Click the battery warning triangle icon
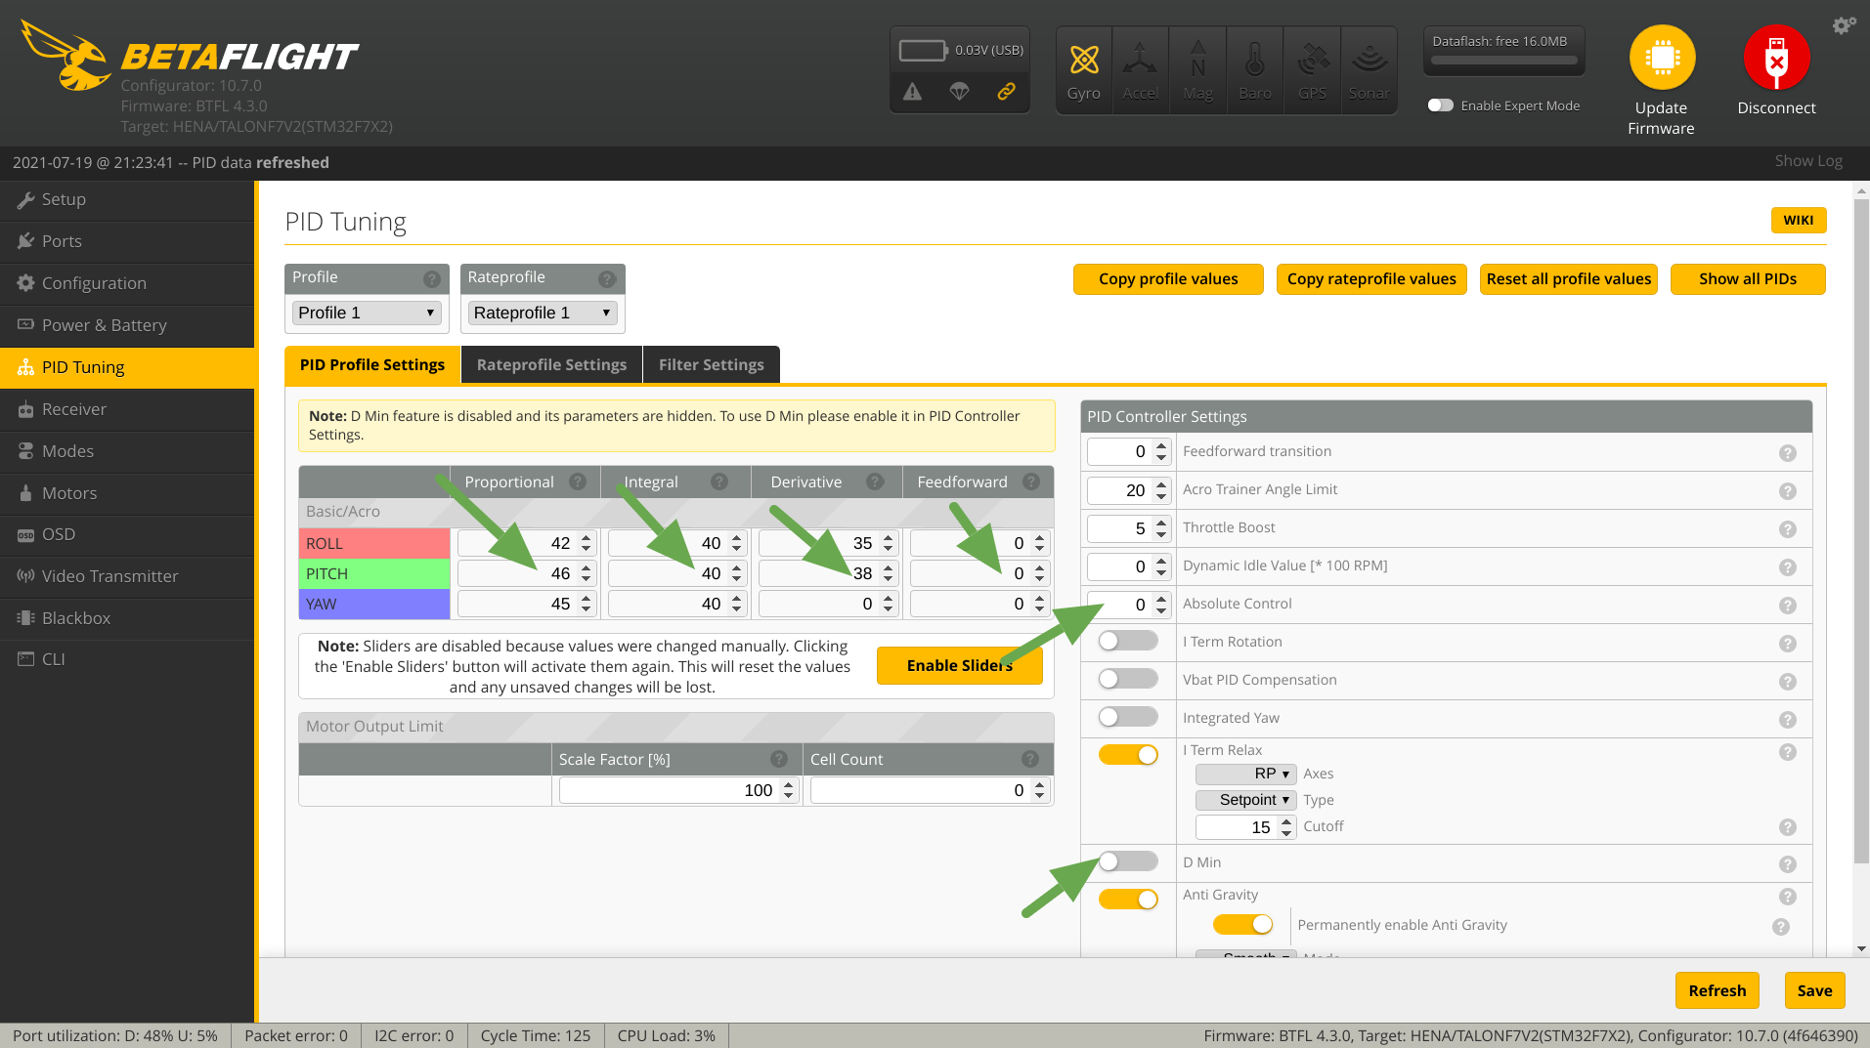 [x=912, y=92]
